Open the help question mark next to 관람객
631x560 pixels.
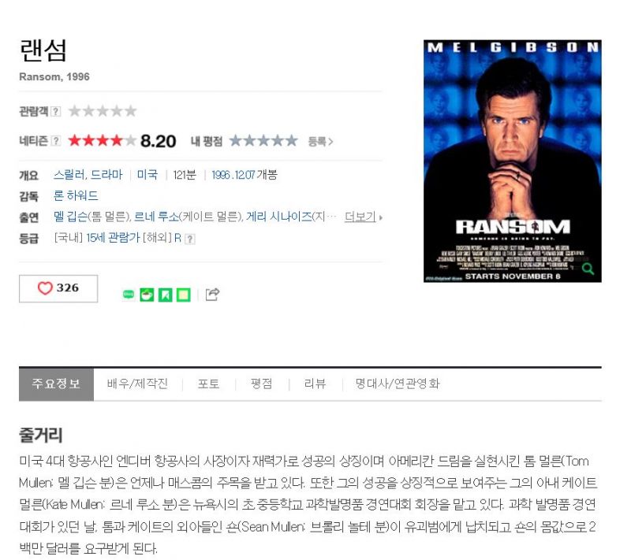click(x=56, y=111)
